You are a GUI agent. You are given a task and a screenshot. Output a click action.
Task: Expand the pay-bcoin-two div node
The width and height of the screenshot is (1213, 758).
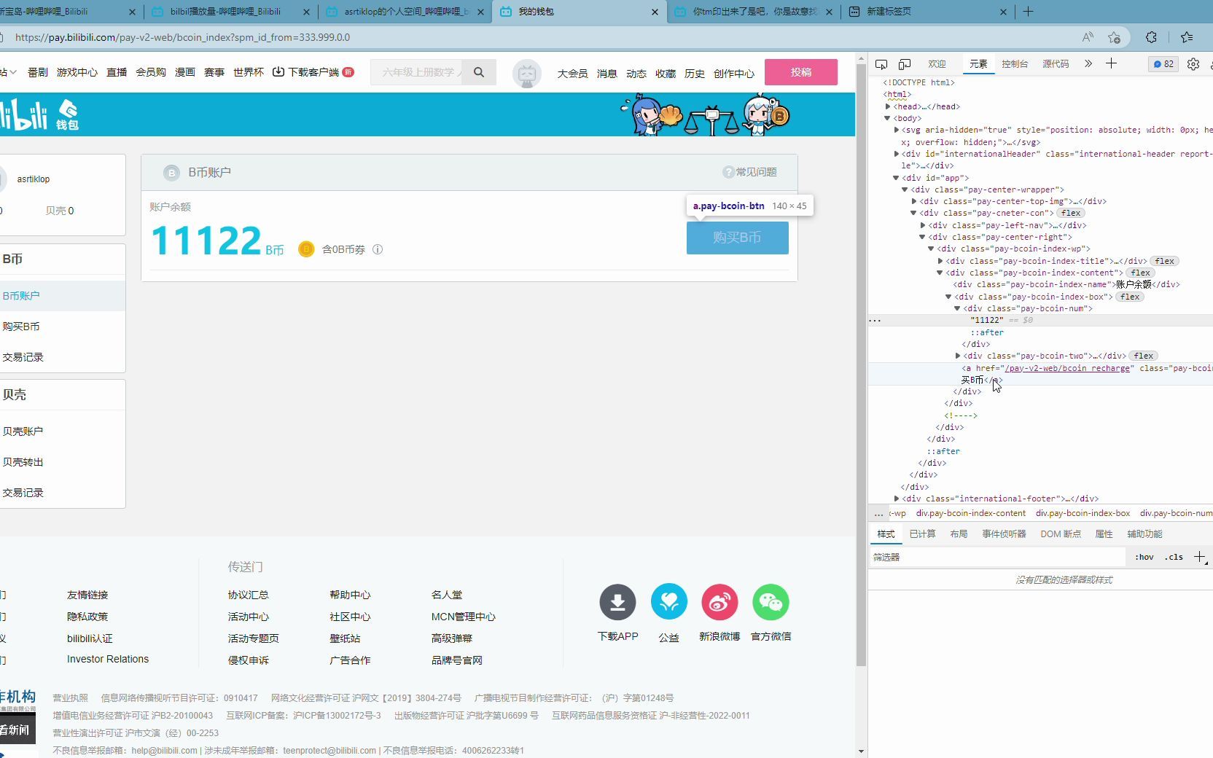click(958, 356)
